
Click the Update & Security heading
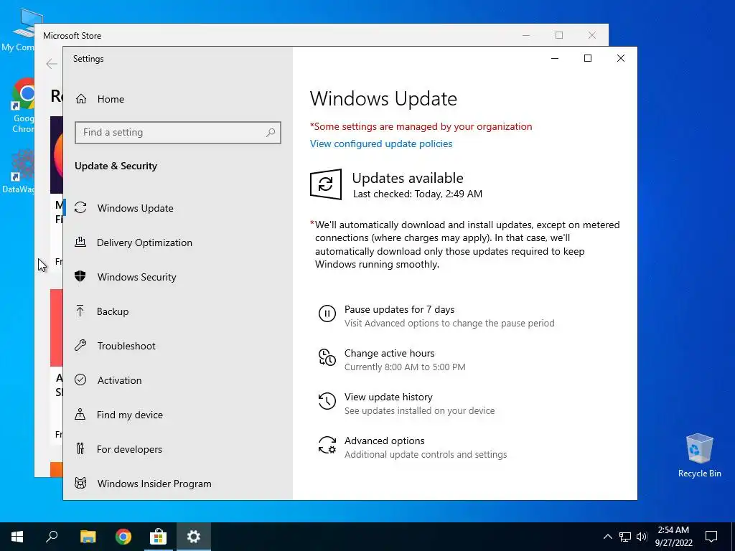116,166
